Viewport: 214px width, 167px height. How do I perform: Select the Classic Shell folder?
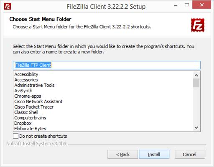26,112
